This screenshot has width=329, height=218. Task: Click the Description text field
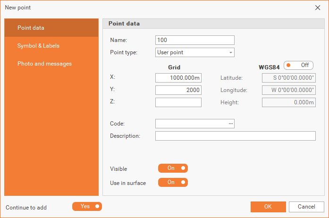click(235, 136)
